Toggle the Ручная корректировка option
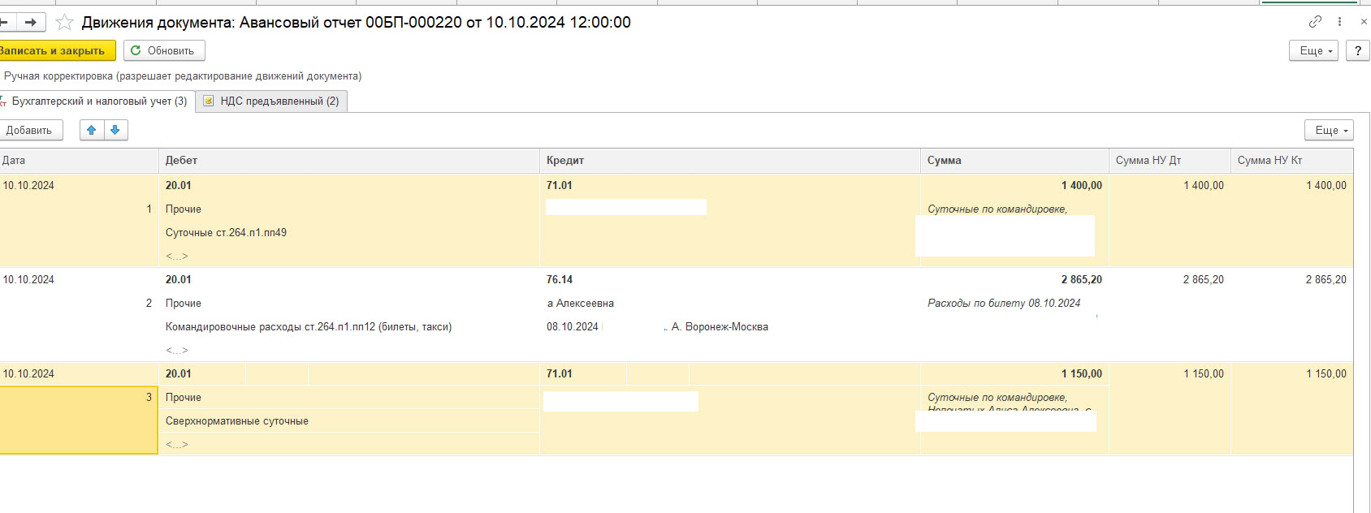The width and height of the screenshot is (1371, 513). click(x=183, y=76)
